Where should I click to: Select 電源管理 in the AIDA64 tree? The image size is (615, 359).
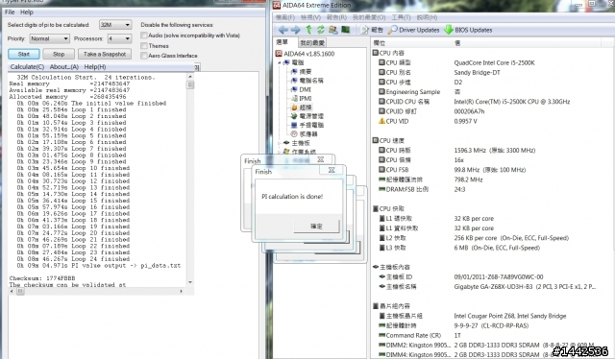coord(307,116)
